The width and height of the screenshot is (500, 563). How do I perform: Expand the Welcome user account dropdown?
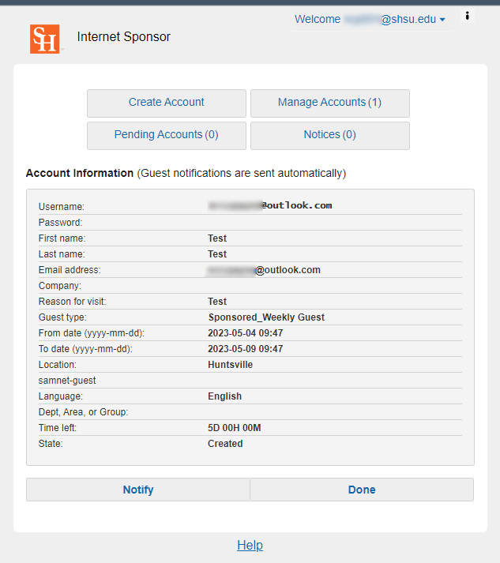[x=370, y=19]
